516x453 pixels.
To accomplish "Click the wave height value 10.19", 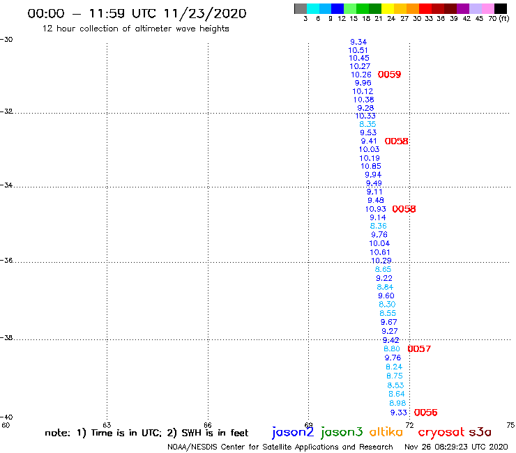I will point(370,158).
